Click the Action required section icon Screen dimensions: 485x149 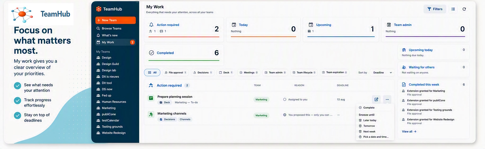[x=151, y=85]
